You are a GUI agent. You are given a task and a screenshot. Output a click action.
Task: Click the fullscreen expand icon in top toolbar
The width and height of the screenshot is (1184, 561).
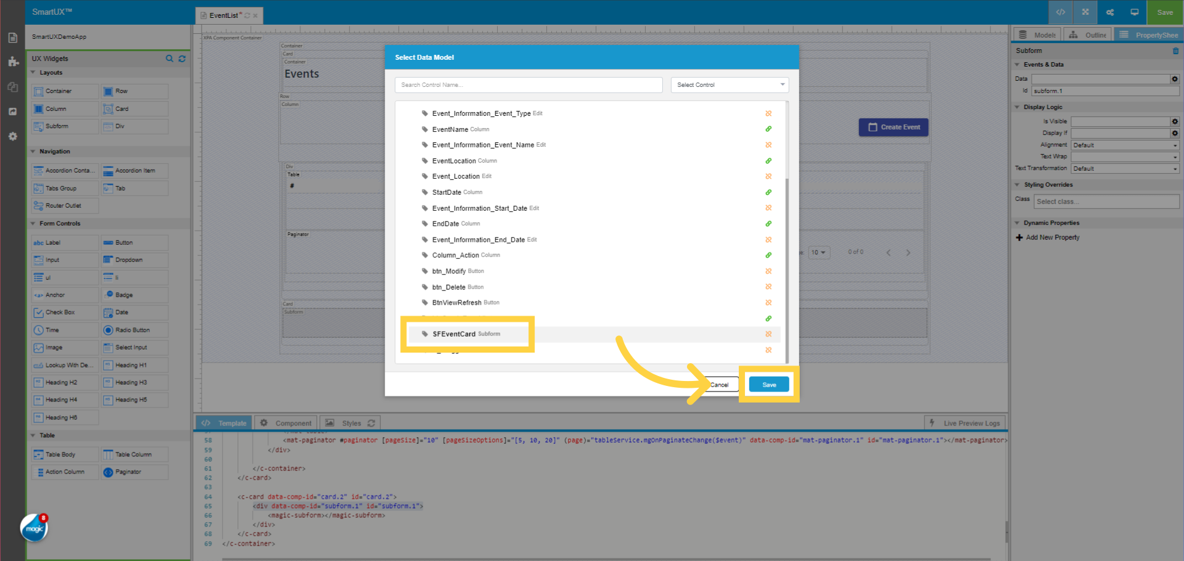[x=1085, y=12]
